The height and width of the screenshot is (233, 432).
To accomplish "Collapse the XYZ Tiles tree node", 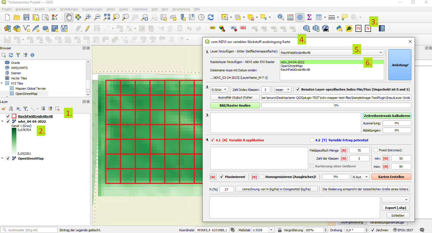I will click(2, 83).
